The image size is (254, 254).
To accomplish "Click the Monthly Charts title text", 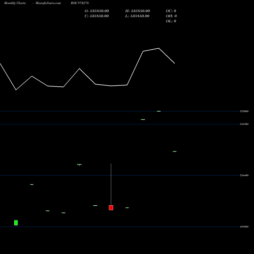I will [15, 3].
